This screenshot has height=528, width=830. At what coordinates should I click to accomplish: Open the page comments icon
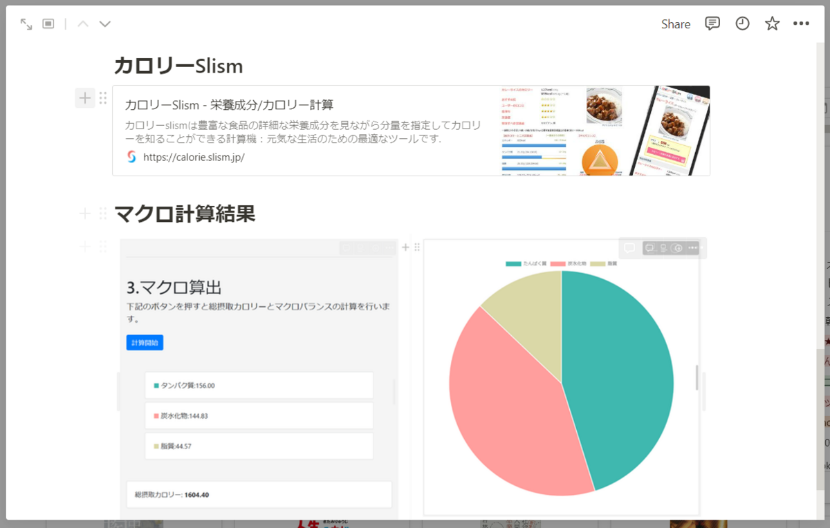tap(712, 23)
